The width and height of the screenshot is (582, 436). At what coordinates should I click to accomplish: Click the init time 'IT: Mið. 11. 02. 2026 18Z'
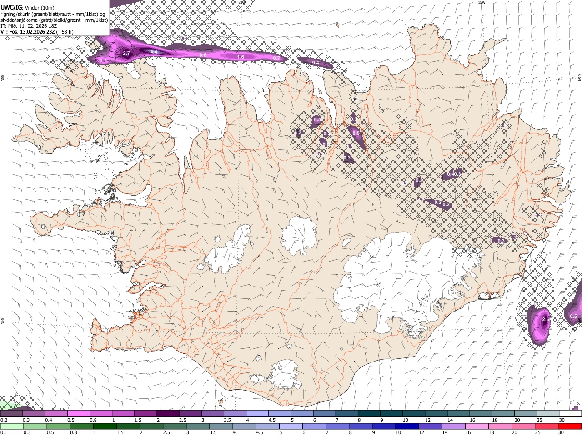click(29, 26)
